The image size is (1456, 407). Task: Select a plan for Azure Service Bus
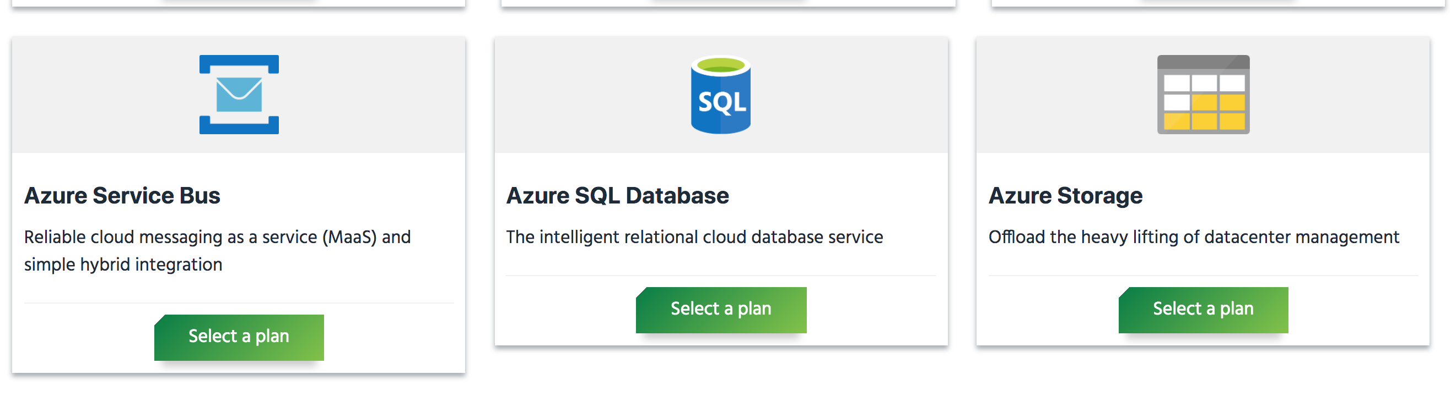tap(239, 337)
